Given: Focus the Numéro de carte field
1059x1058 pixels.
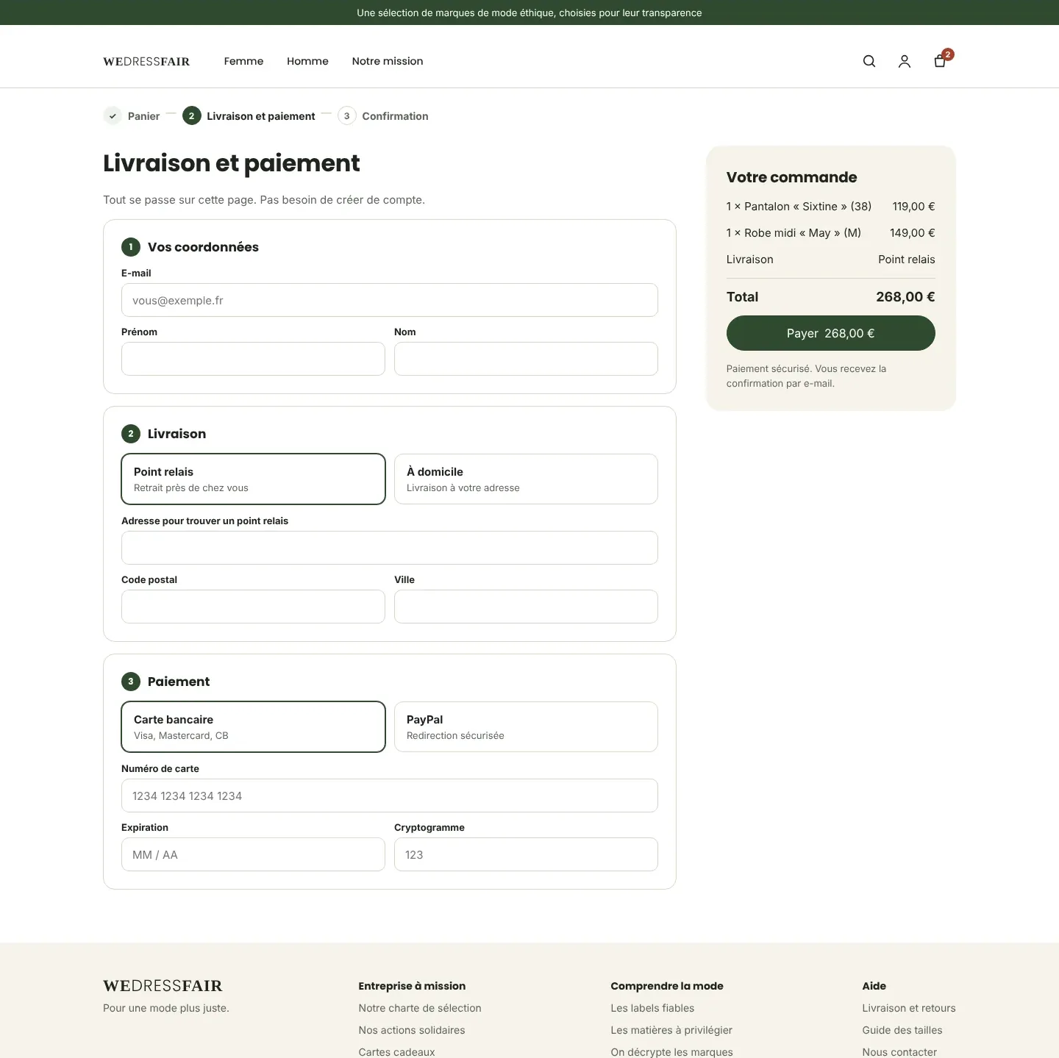Looking at the screenshot, I should pyautogui.click(x=390, y=796).
